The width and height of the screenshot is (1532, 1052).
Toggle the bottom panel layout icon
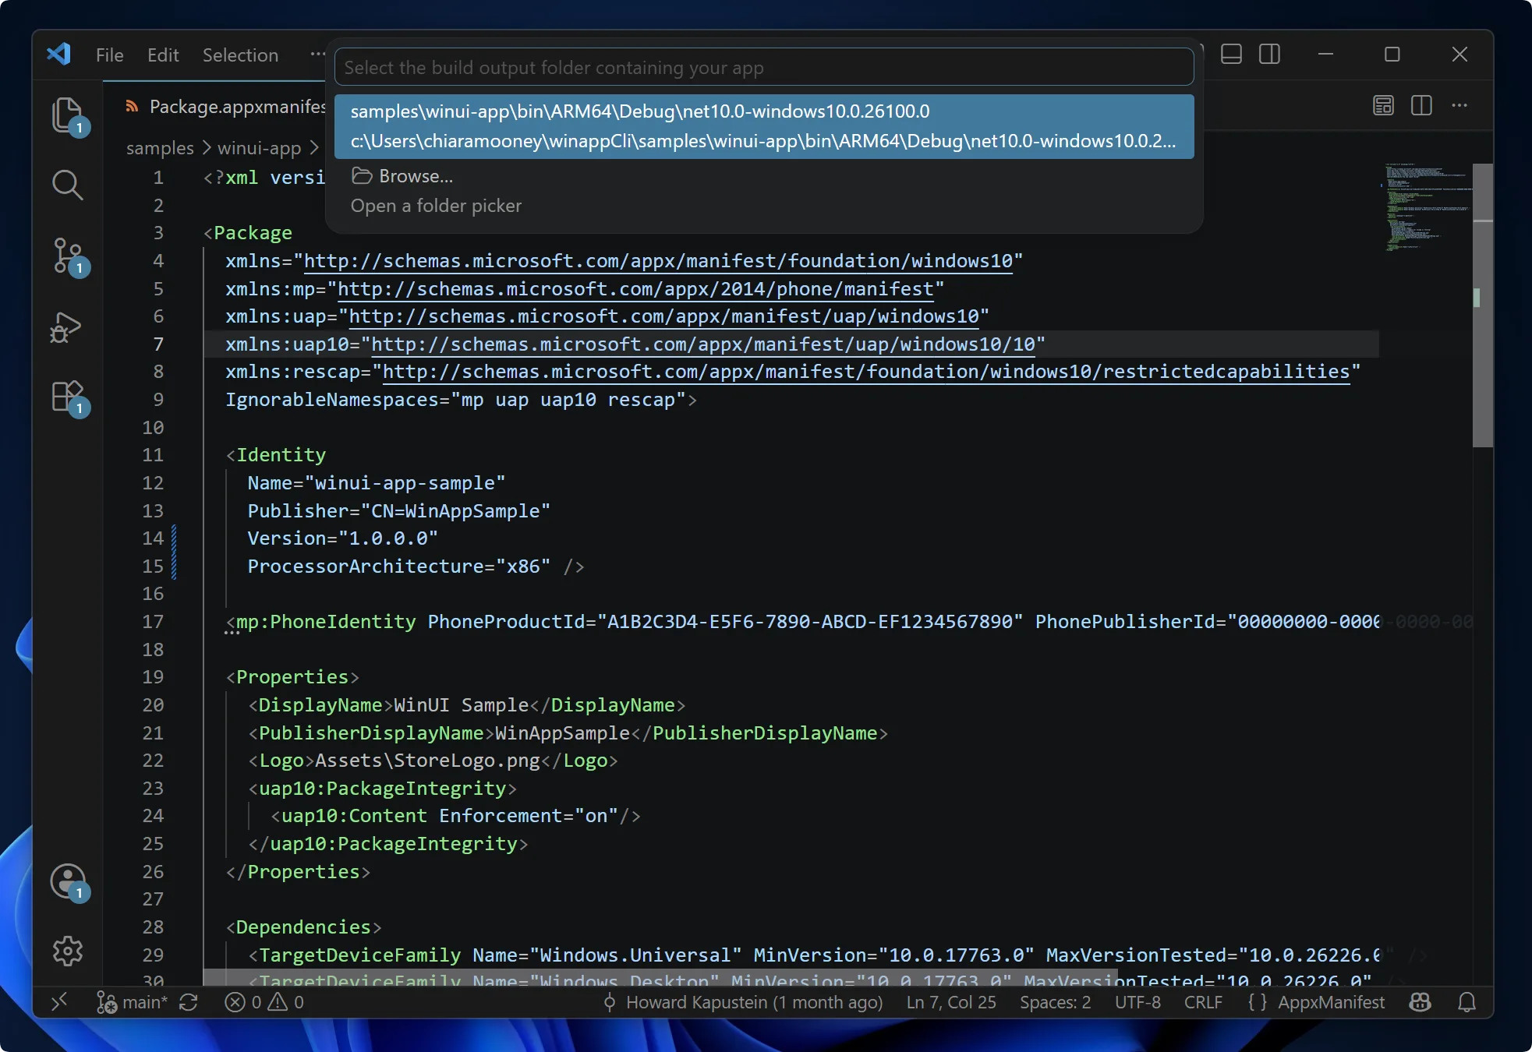[1231, 55]
